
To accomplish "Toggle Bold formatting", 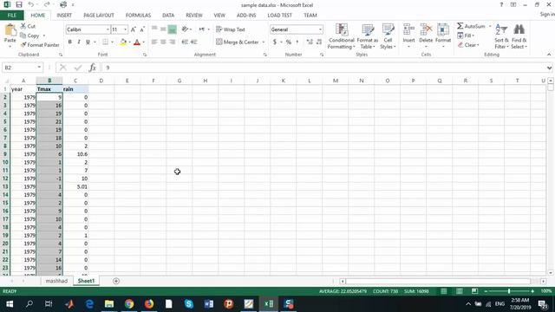I will 69,42.
